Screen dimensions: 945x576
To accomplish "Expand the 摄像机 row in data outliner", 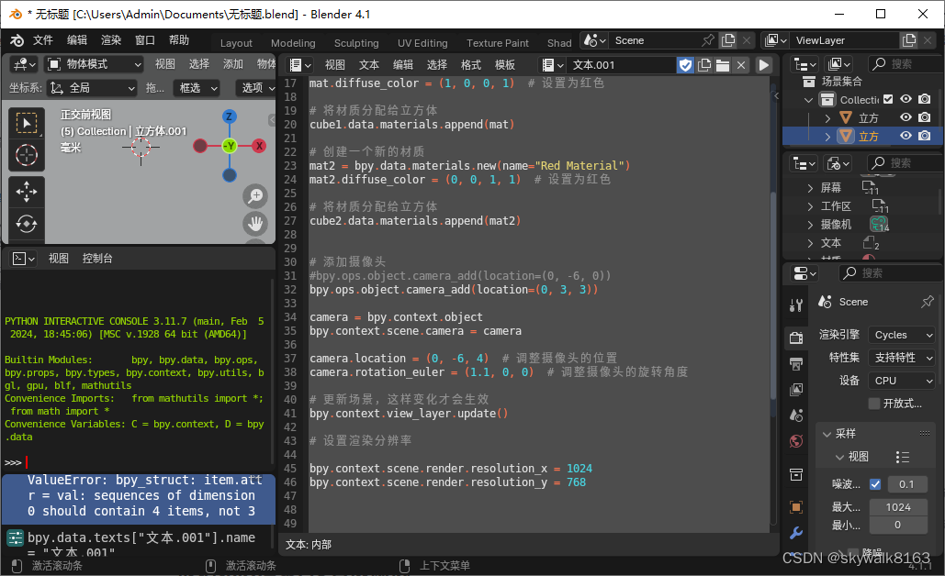I will point(810,225).
